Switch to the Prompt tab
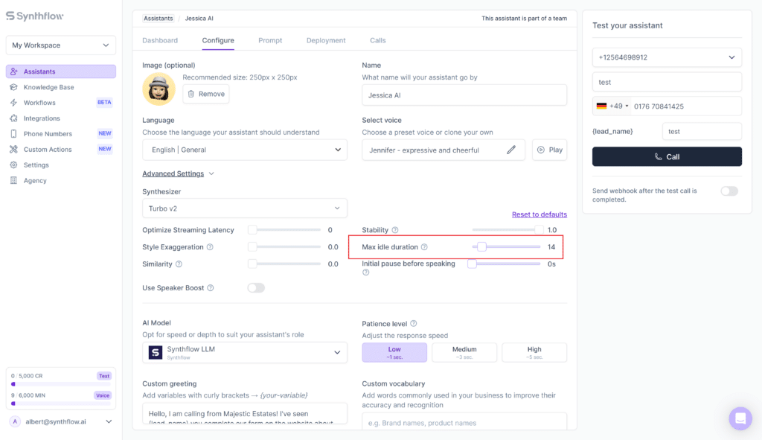Image resolution: width=762 pixels, height=440 pixels. coord(270,40)
